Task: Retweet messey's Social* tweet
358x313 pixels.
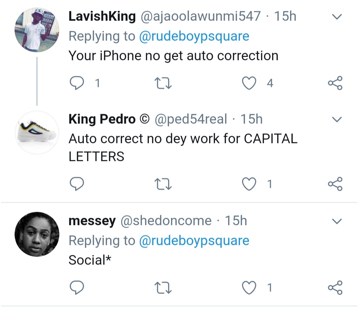Action: tap(163, 287)
